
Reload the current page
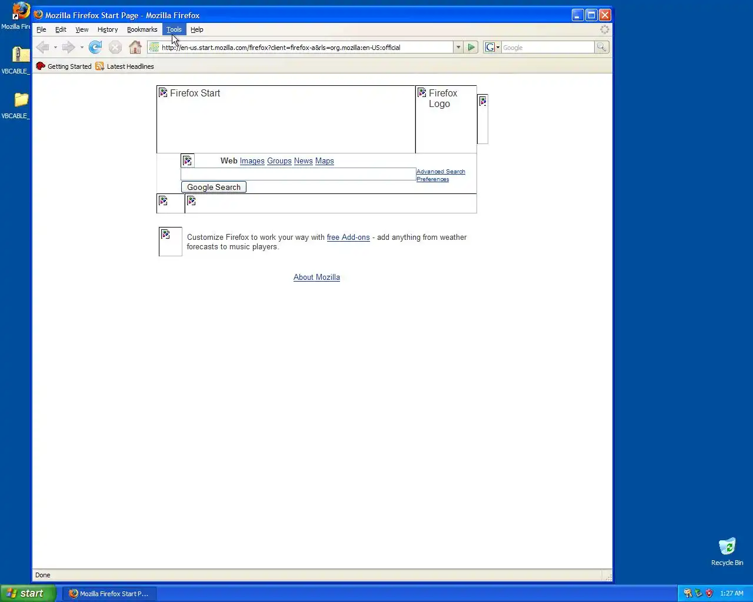pyautogui.click(x=95, y=47)
